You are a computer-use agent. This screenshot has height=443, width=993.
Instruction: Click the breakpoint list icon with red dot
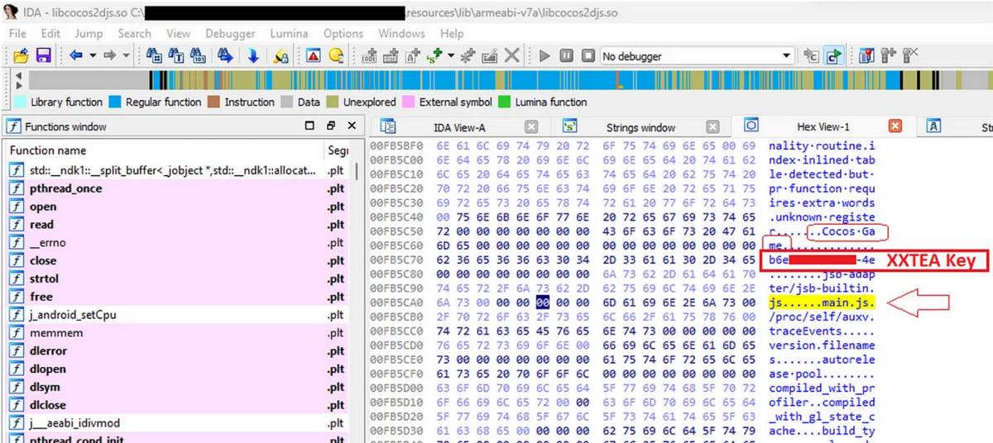[x=867, y=56]
